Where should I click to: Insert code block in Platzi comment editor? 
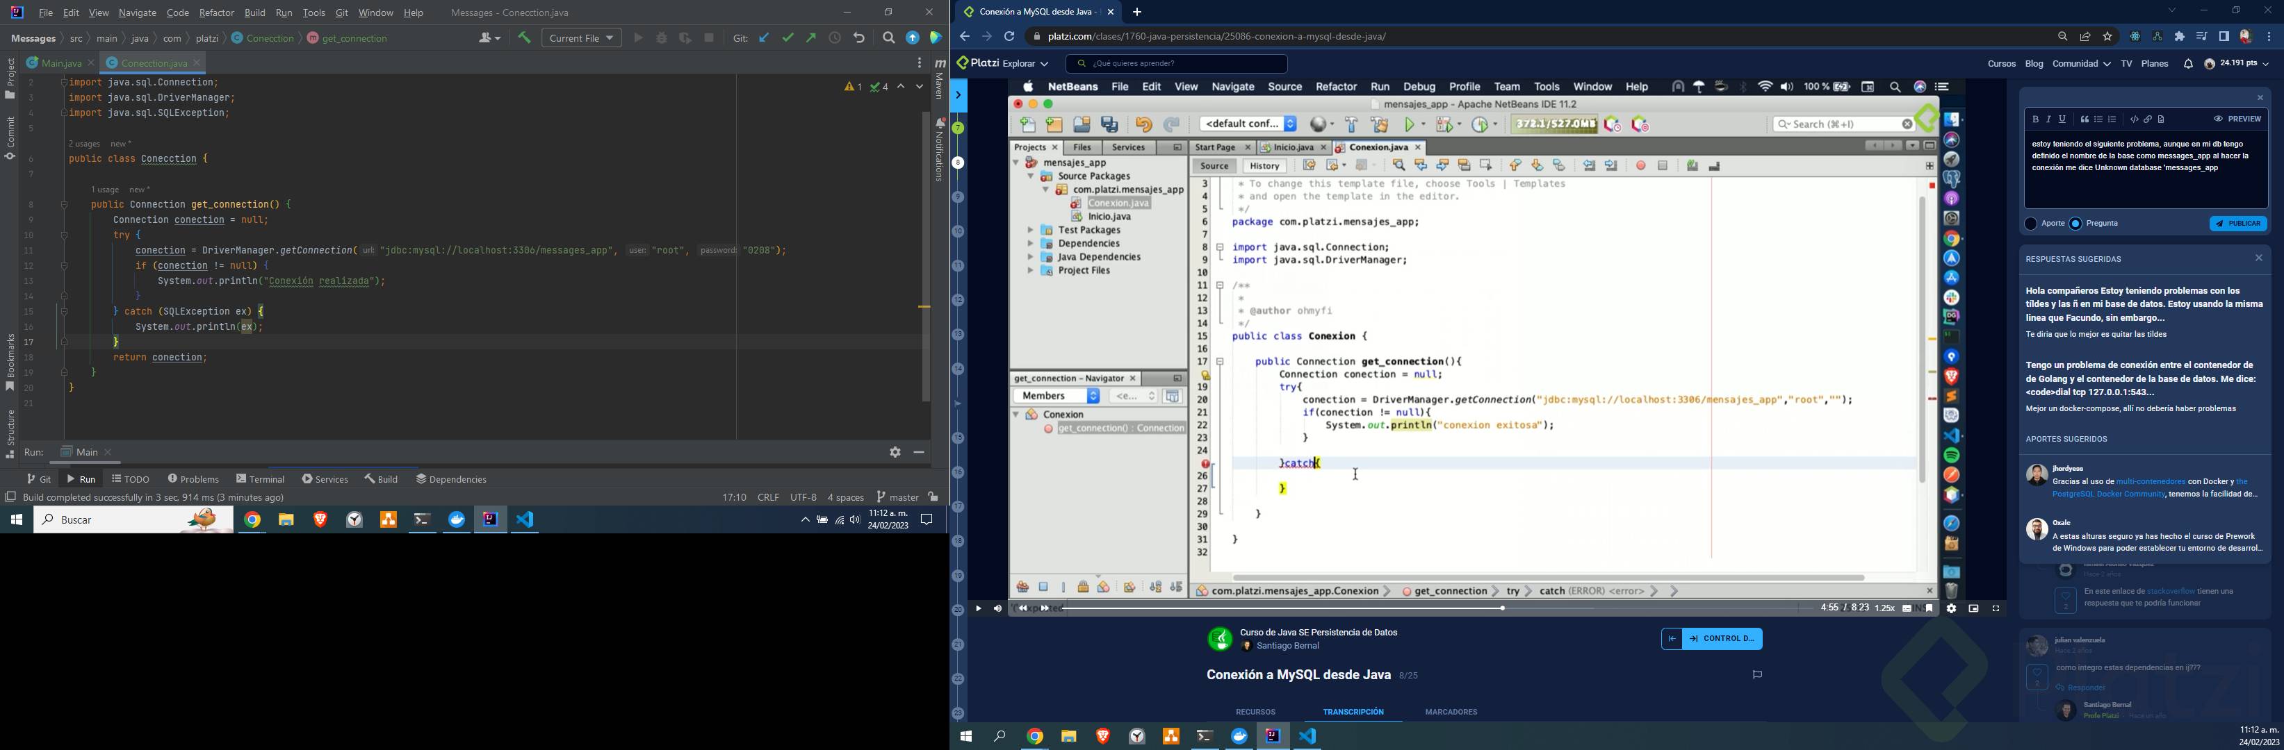click(2134, 119)
